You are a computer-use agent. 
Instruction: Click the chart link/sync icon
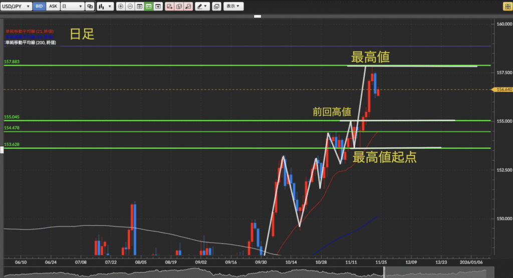click(90, 7)
